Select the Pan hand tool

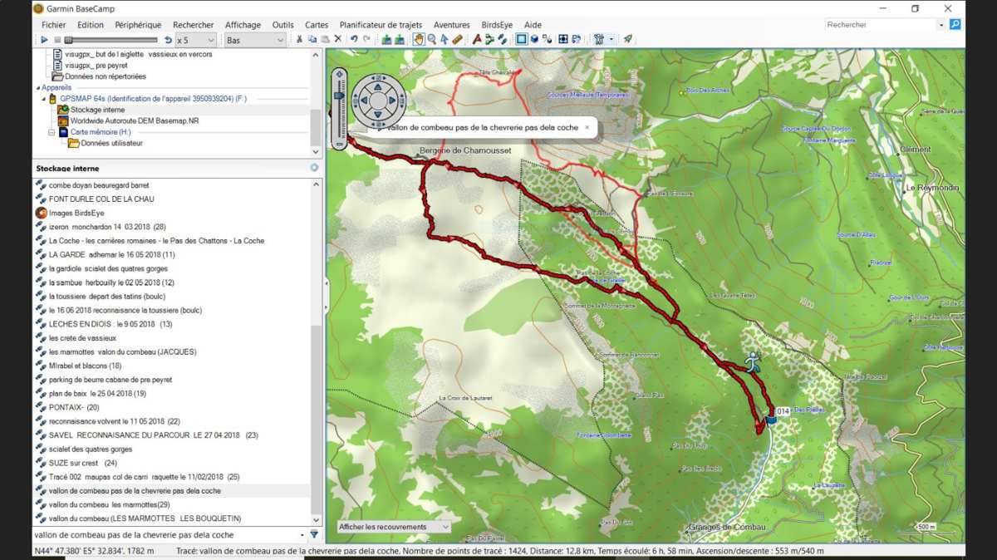point(419,39)
